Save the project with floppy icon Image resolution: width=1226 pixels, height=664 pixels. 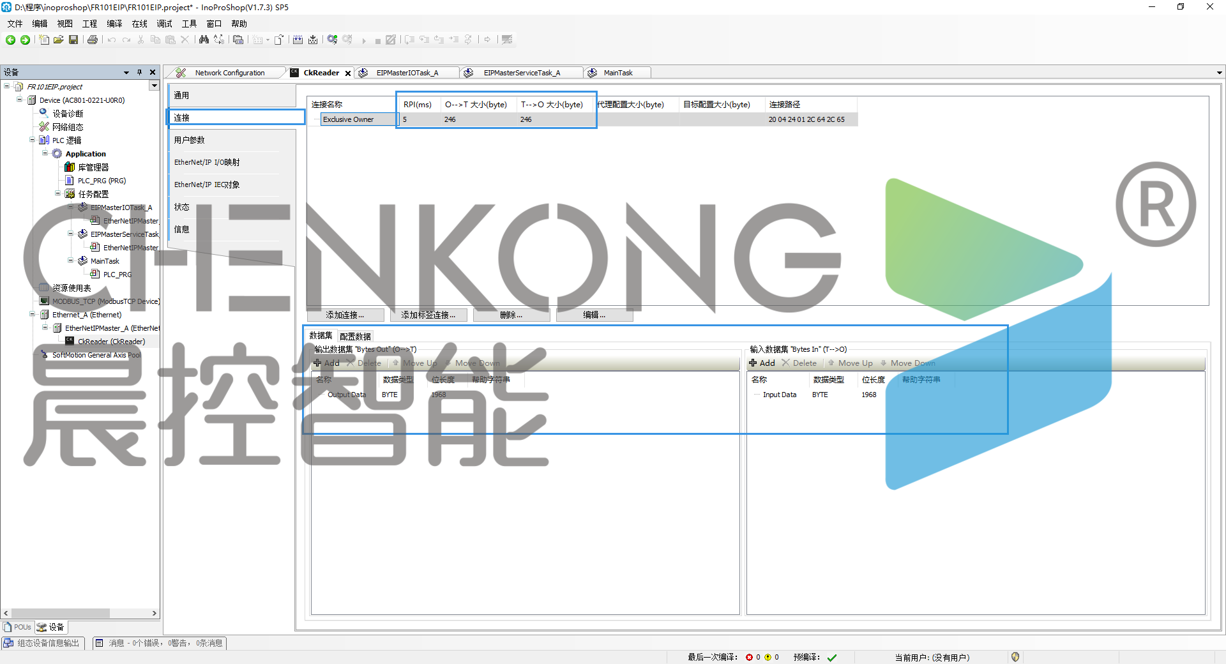pos(73,40)
